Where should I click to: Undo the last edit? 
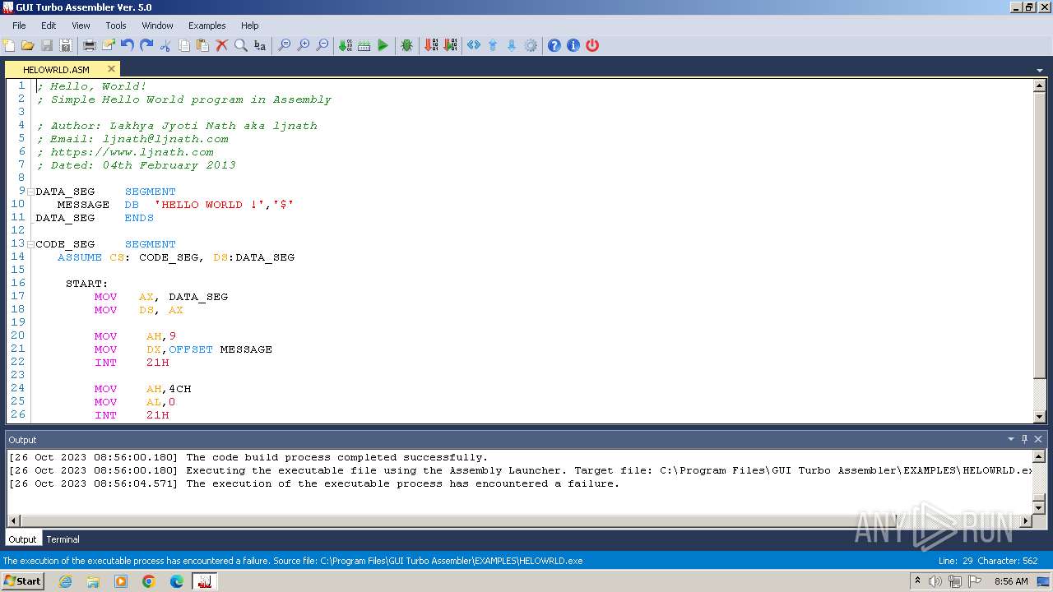[128, 45]
